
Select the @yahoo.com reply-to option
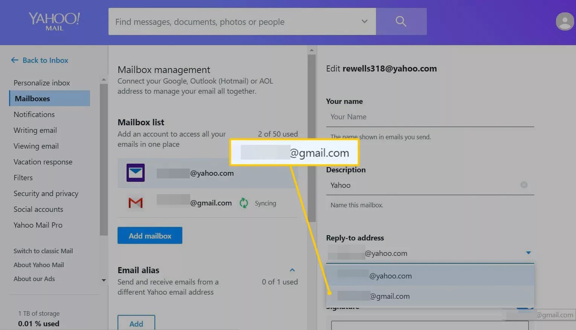tap(430, 276)
